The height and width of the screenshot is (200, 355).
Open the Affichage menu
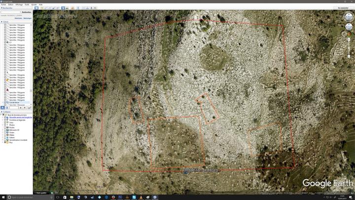tap(19, 4)
